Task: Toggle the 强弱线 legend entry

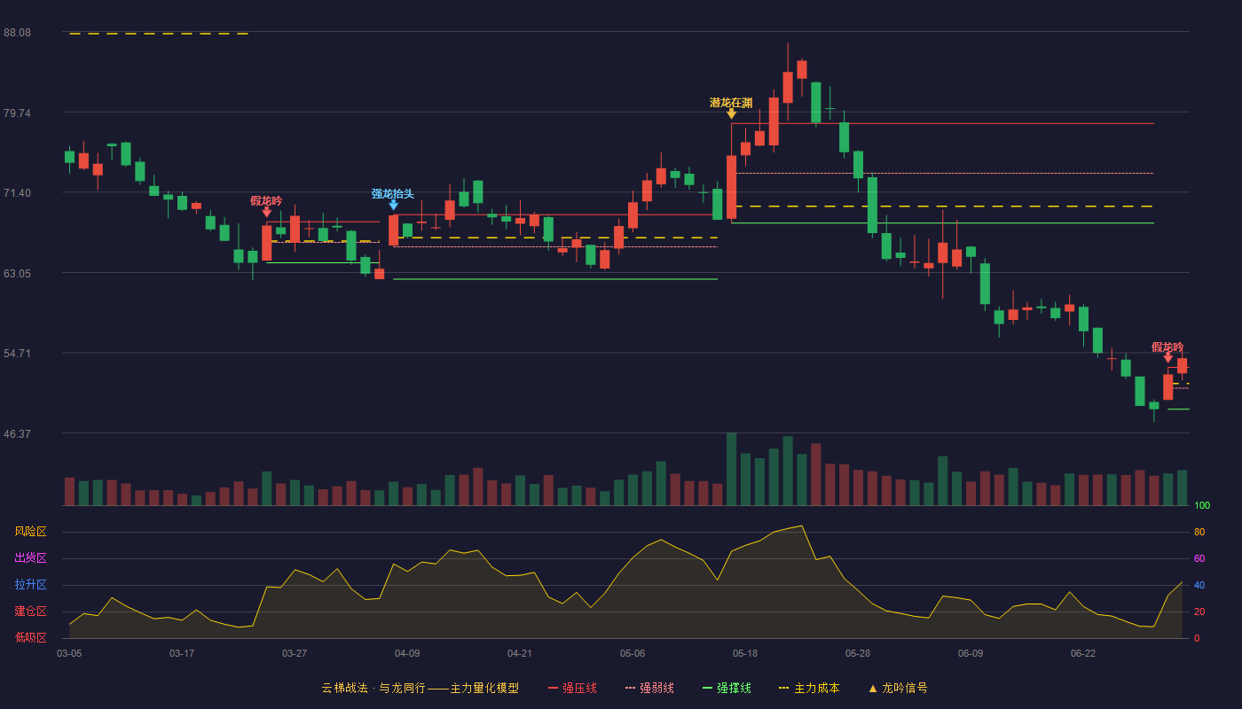Action: [649, 688]
